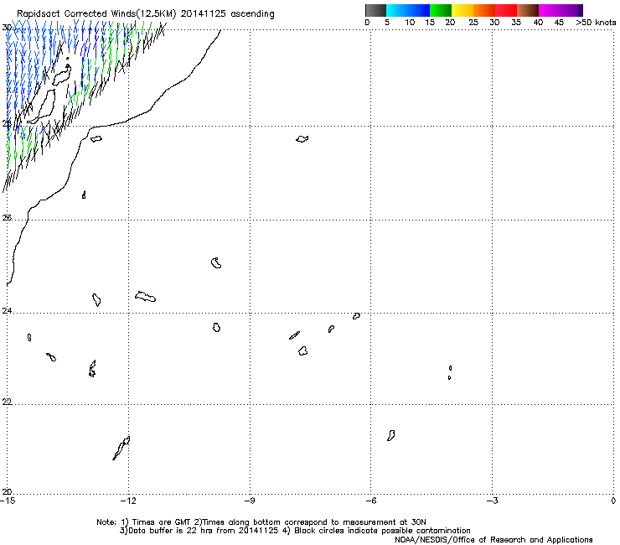Viewport: 620px width, 545px height.
Task: Click the 'NOAA/NESDIS/Office of Research and Applications' credit
Action: pos(493,540)
